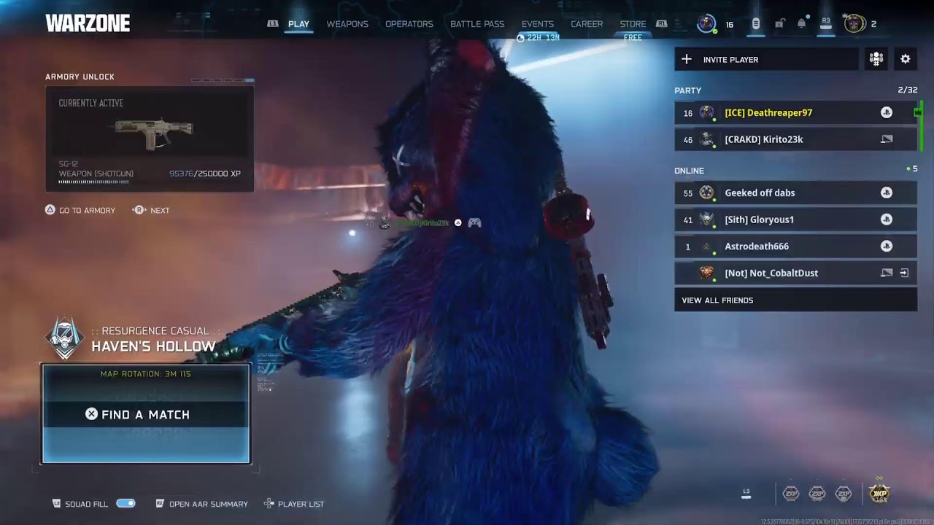Click Next under Armory Unlock
The image size is (934, 525).
click(x=160, y=211)
